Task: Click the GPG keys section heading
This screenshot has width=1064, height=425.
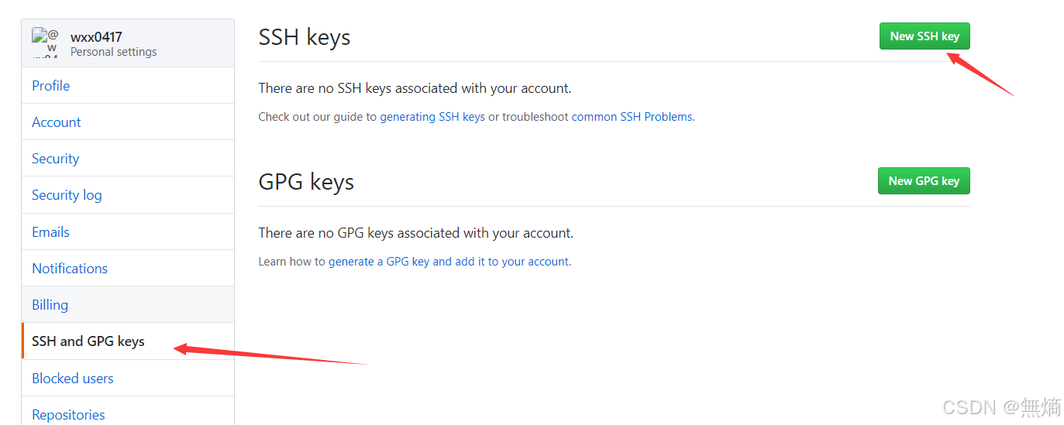Action: [x=306, y=182]
